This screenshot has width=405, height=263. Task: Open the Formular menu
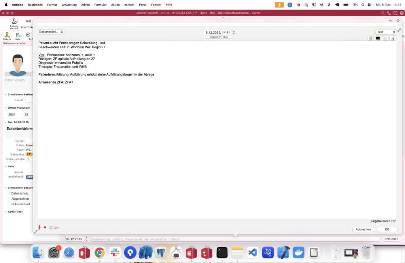coord(100,4)
